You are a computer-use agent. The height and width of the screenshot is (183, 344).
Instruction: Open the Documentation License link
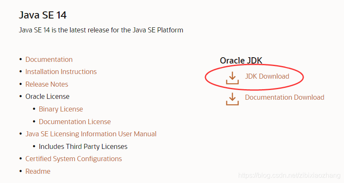pyautogui.click(x=75, y=122)
